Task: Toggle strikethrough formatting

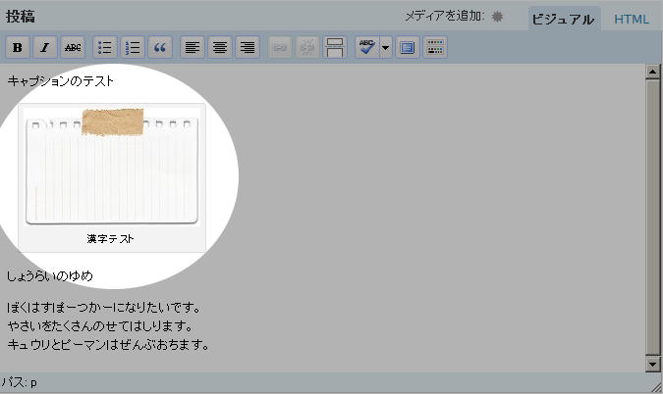Action: 73,47
